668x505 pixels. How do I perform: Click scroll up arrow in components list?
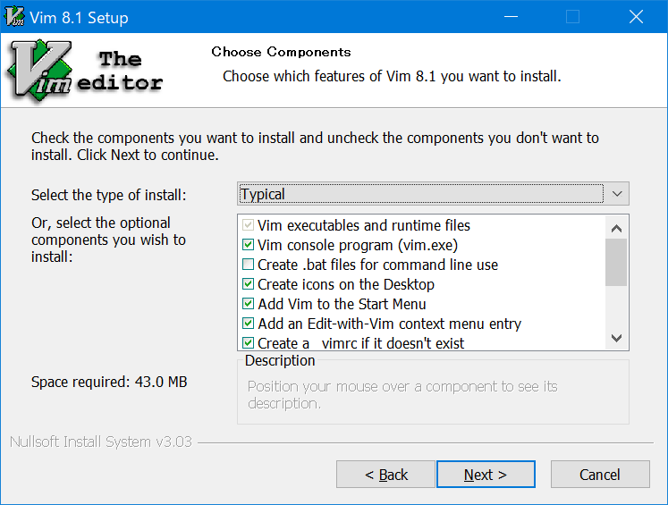point(616,228)
